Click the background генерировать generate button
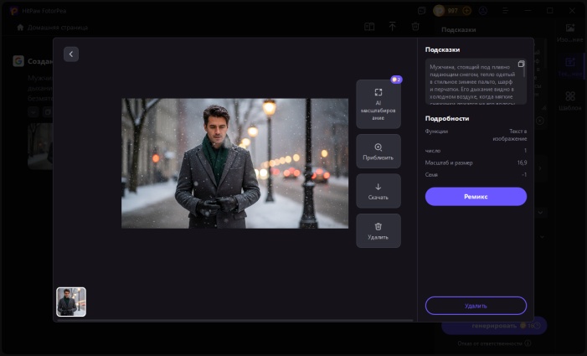 [494, 326]
